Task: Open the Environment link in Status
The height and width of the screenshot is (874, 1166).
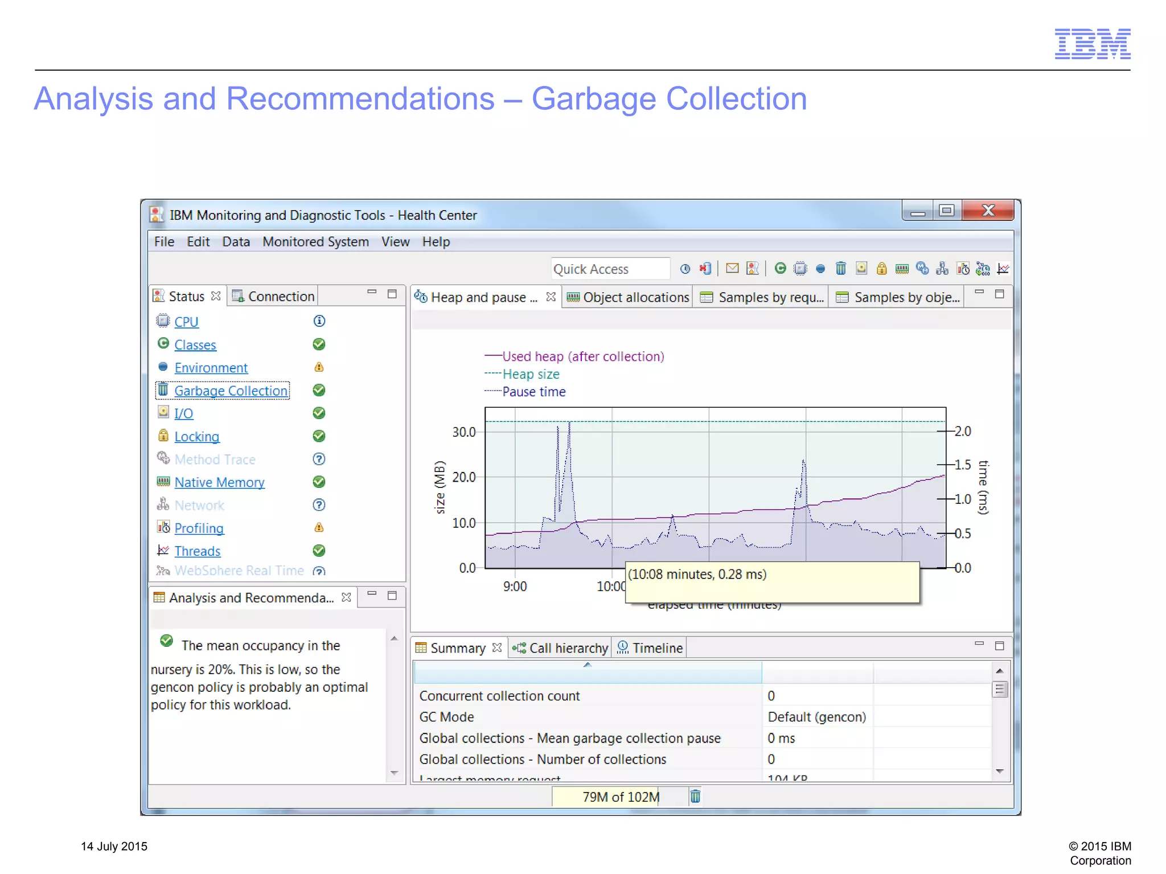Action: [x=211, y=368]
